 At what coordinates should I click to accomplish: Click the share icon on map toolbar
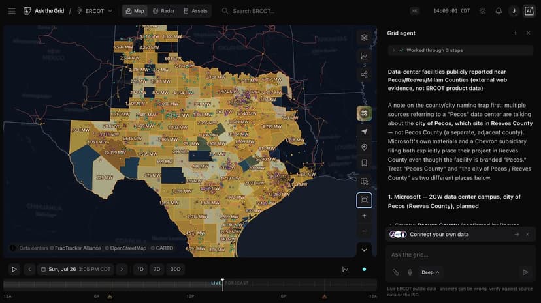click(x=364, y=75)
